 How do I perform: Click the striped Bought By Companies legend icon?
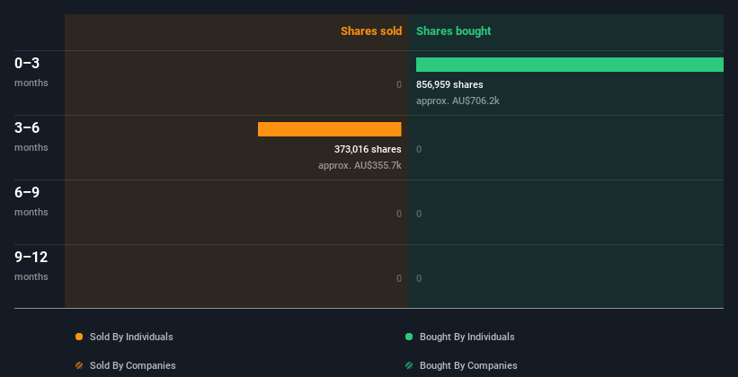tap(409, 365)
